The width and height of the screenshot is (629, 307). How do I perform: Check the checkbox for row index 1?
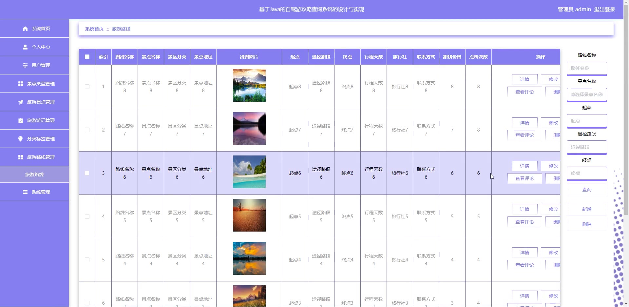87,87
